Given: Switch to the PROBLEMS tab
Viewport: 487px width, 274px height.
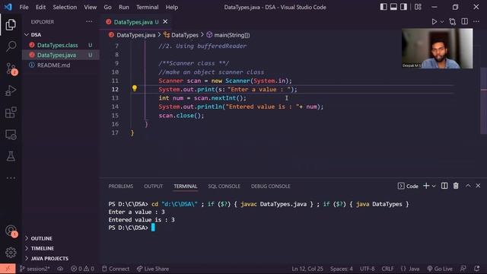Looking at the screenshot, I should [121, 186].
